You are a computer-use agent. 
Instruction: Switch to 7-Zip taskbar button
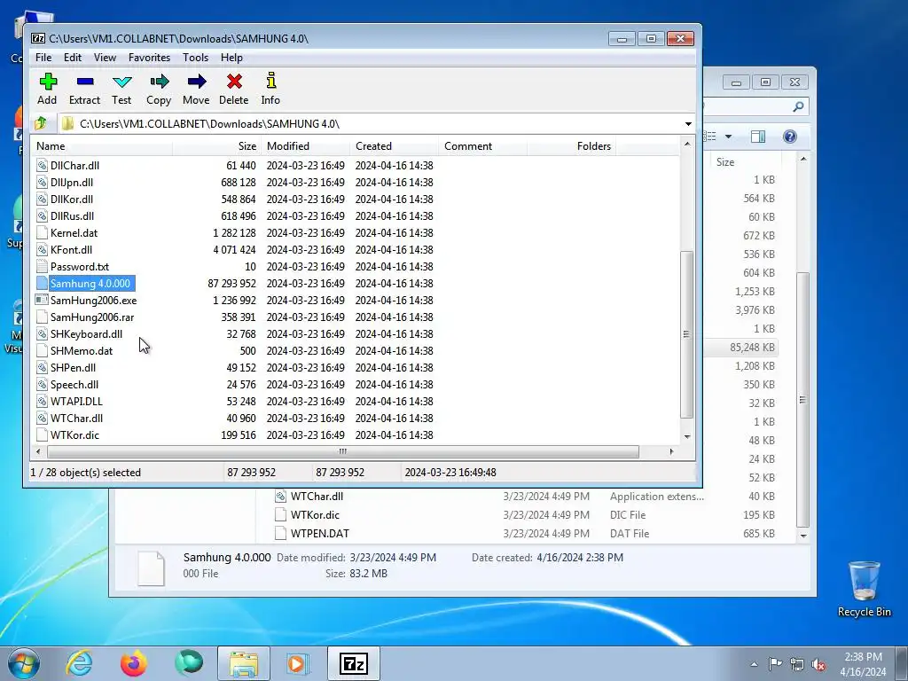(353, 663)
